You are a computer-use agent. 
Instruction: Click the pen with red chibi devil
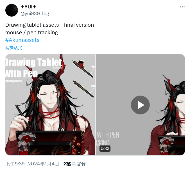(83, 69)
